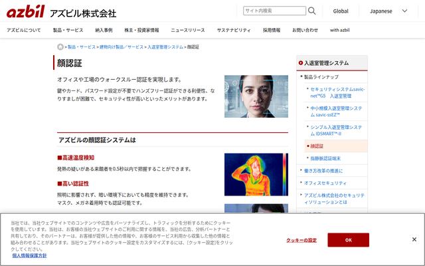Viewport: 425px width, 266px height.
Task: Open ニュースリリース menu
Action: pyautogui.click(x=188, y=30)
